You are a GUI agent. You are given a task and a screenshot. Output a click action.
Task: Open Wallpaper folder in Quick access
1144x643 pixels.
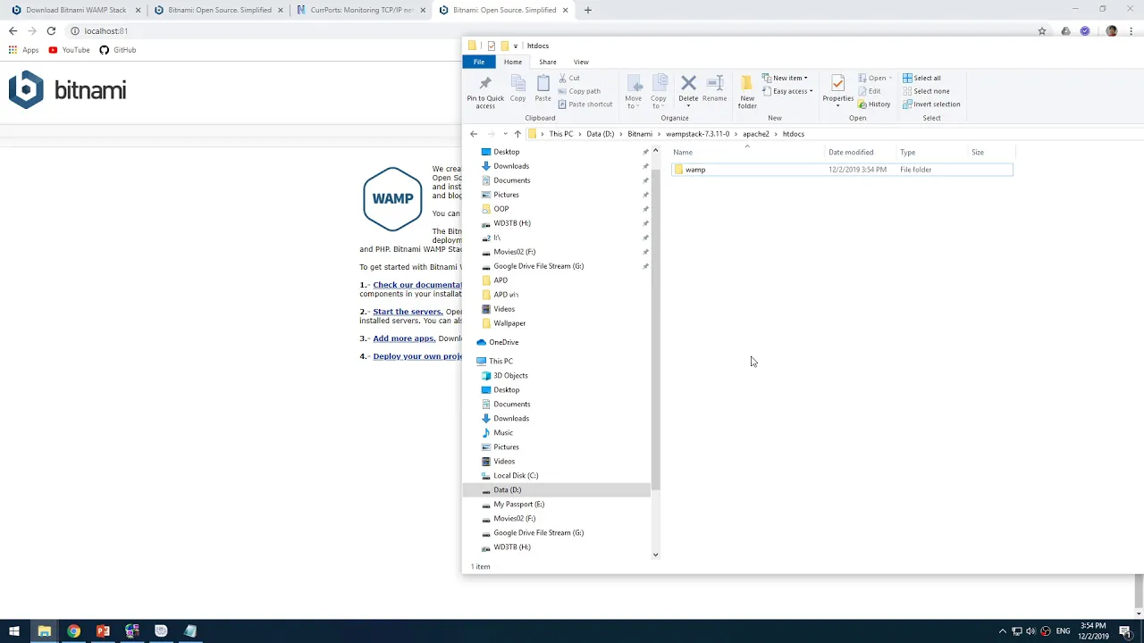(509, 323)
